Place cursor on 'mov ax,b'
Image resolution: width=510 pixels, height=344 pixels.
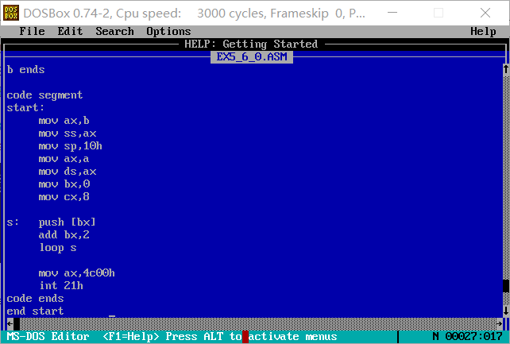[x=64, y=121]
